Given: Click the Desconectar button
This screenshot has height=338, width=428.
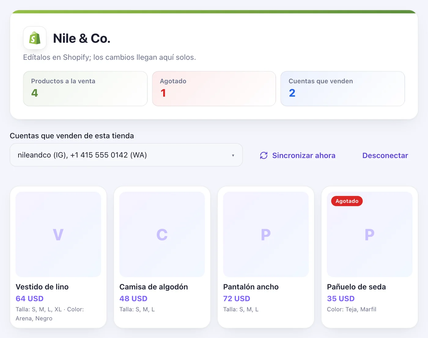Looking at the screenshot, I should [x=385, y=156].
